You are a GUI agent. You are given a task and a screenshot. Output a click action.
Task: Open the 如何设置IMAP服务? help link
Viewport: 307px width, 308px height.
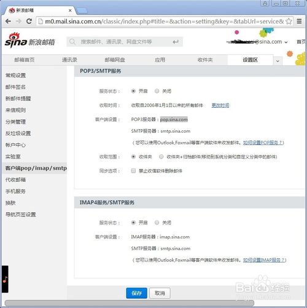[x=264, y=260]
